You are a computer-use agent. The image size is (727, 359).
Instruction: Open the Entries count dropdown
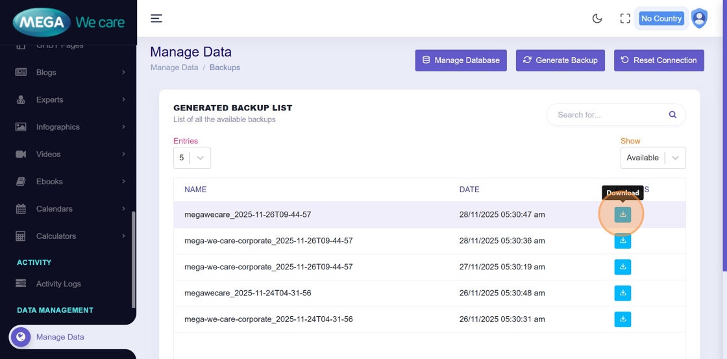click(x=192, y=158)
